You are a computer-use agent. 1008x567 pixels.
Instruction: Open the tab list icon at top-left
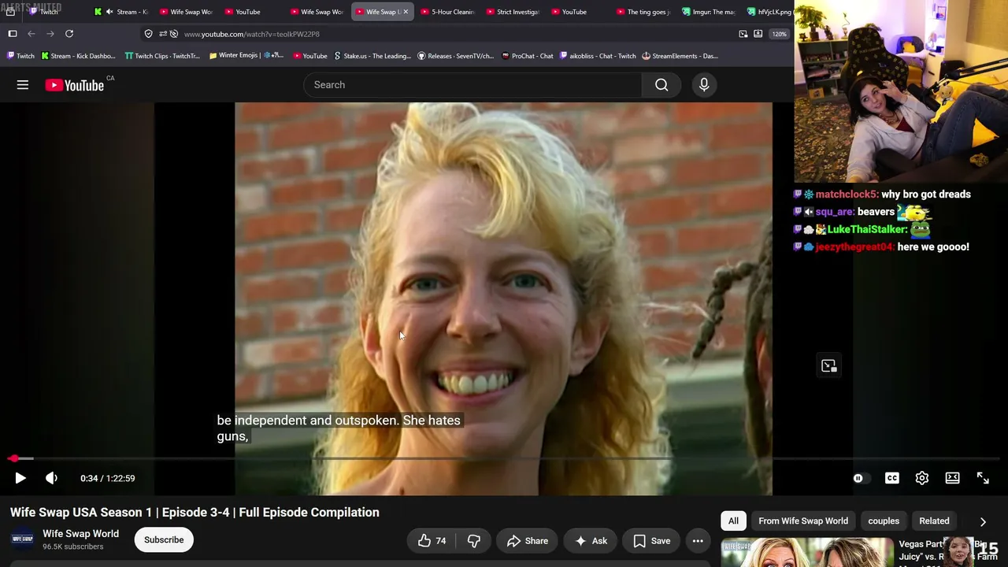(x=10, y=12)
